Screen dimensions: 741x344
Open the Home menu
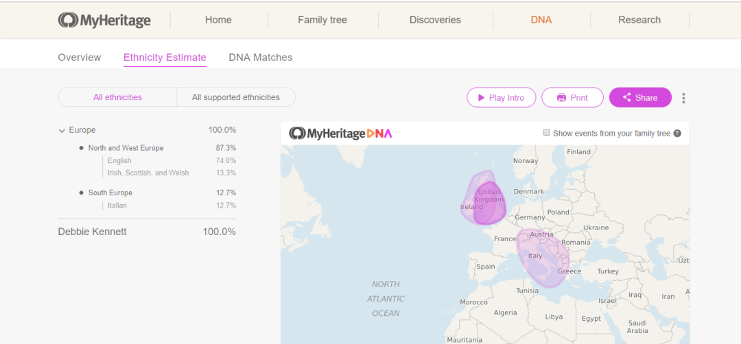[x=218, y=20]
